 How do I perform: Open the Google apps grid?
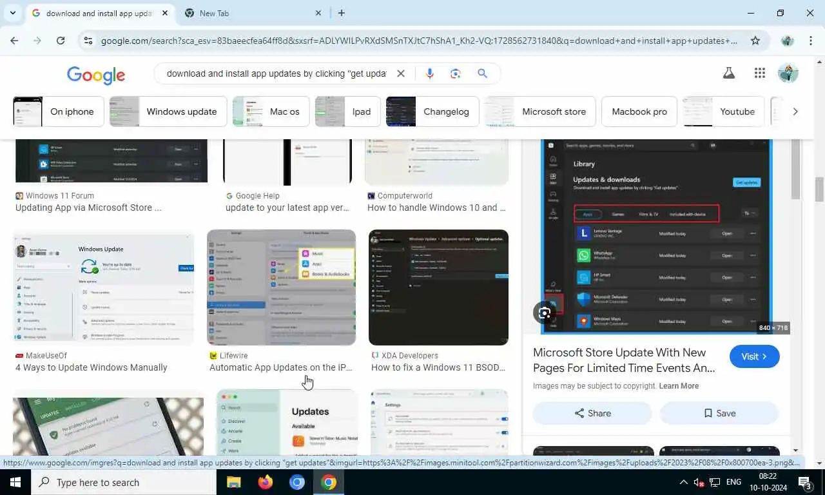coord(759,73)
